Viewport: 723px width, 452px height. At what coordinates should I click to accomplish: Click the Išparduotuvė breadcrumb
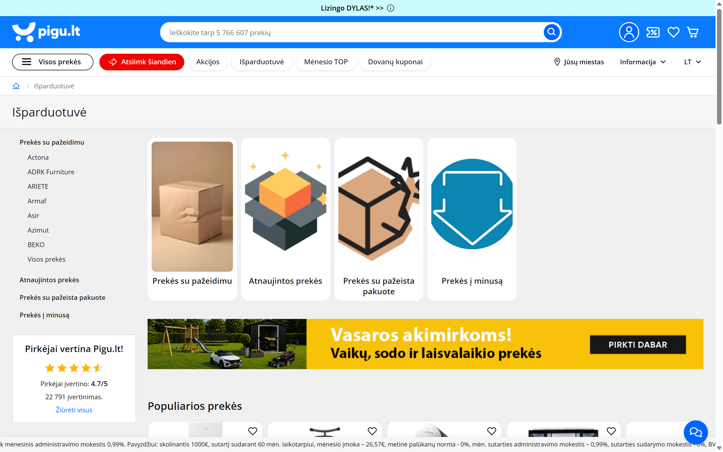point(54,86)
